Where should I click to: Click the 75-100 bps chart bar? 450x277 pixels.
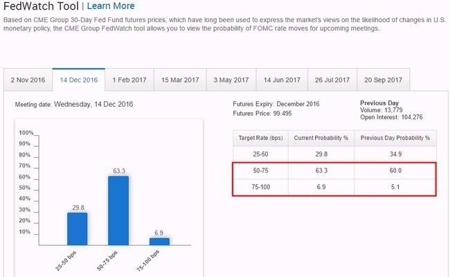(x=159, y=242)
